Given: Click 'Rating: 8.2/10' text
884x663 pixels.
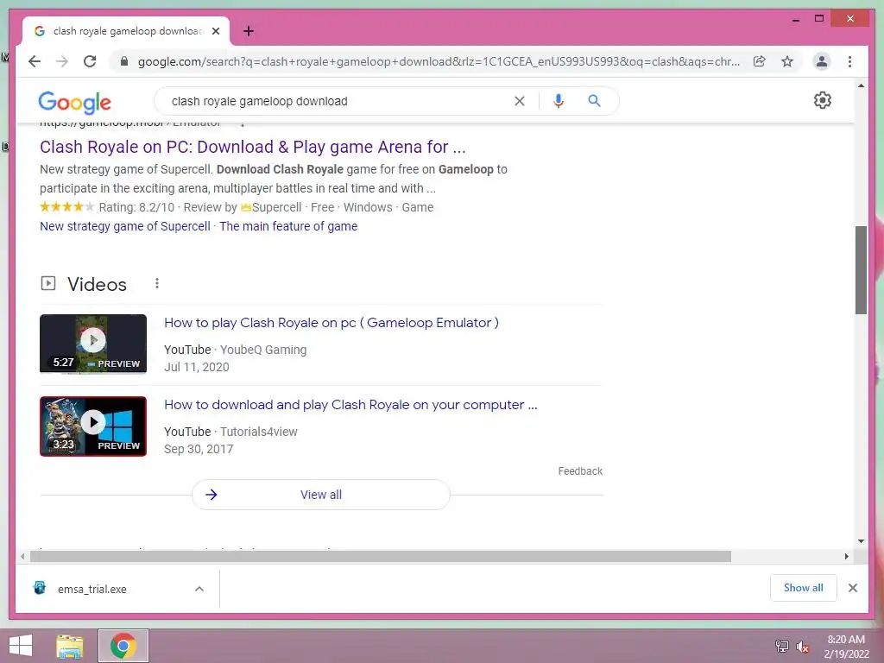Looking at the screenshot, I should pos(136,207).
